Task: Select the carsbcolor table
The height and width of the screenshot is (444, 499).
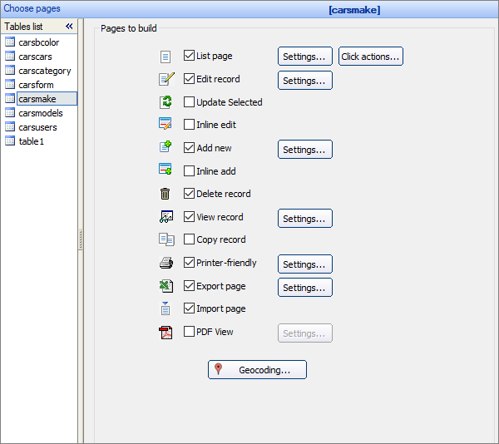Action: pos(39,42)
